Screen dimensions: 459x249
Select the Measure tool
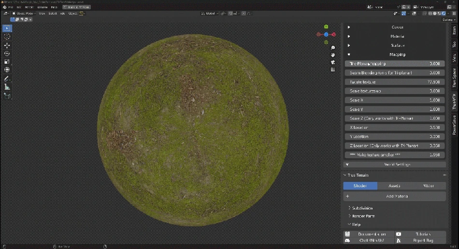7,87
